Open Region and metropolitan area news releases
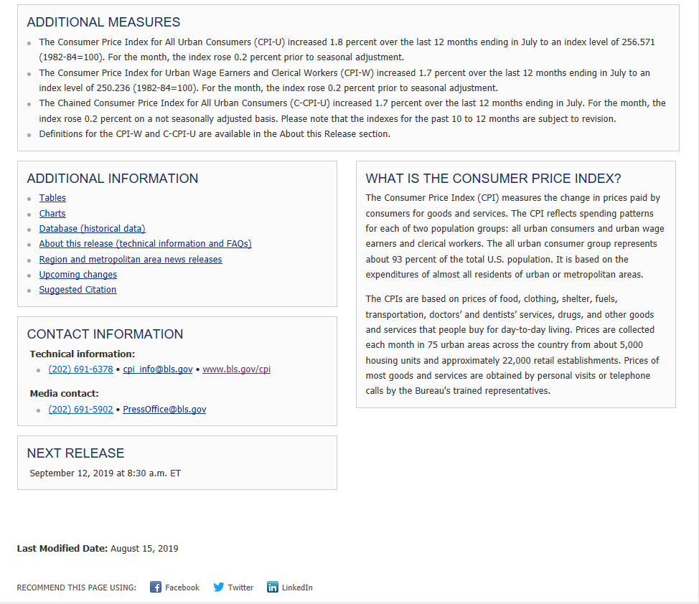Viewport: 699px width, 604px height. click(x=131, y=260)
